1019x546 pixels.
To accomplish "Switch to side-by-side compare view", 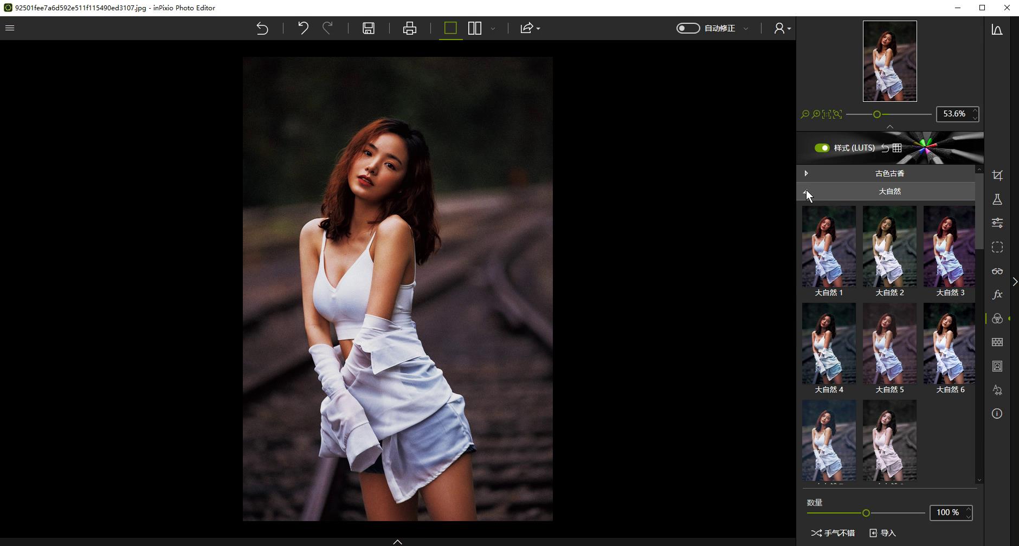I will (475, 28).
